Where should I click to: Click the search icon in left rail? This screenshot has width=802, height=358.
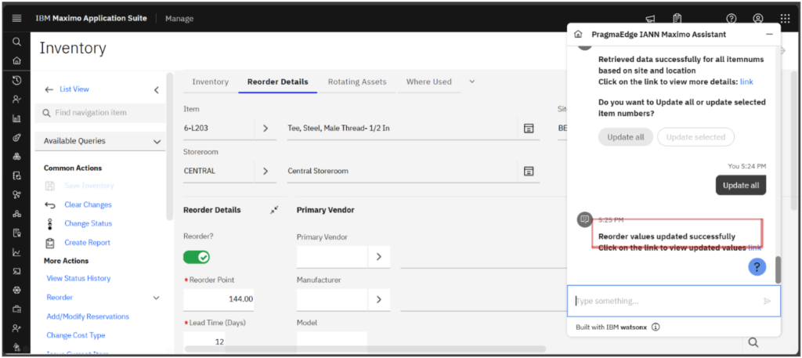click(16, 42)
